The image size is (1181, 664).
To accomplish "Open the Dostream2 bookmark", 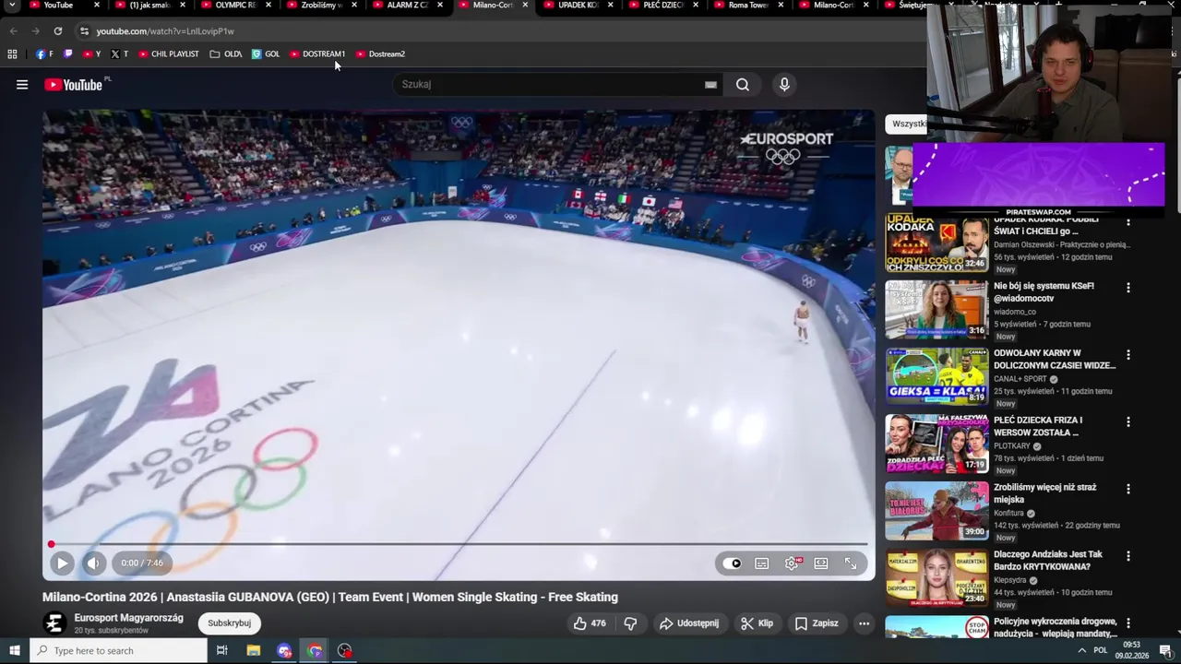I will (x=380, y=54).
